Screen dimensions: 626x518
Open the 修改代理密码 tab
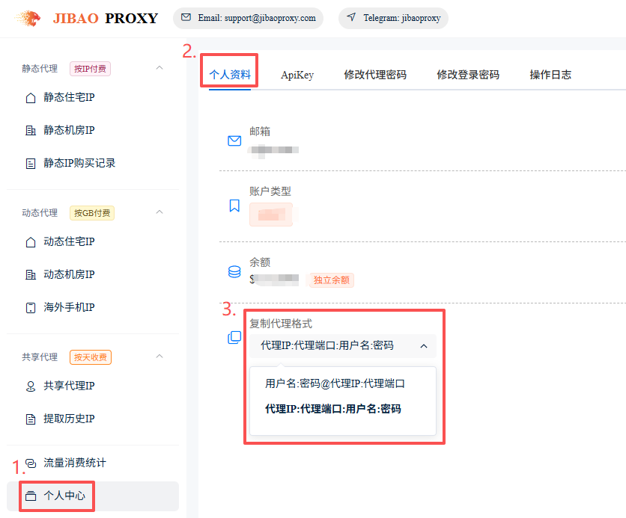coord(375,75)
